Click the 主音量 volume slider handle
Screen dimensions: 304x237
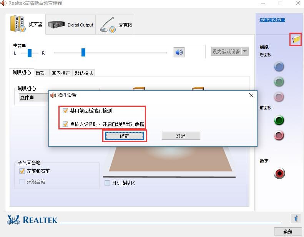(x=83, y=52)
